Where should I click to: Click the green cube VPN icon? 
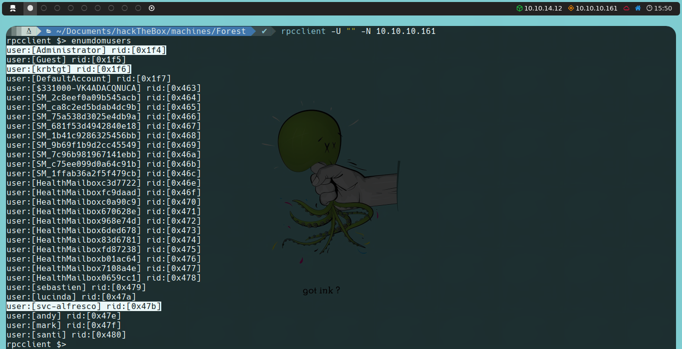tap(519, 8)
